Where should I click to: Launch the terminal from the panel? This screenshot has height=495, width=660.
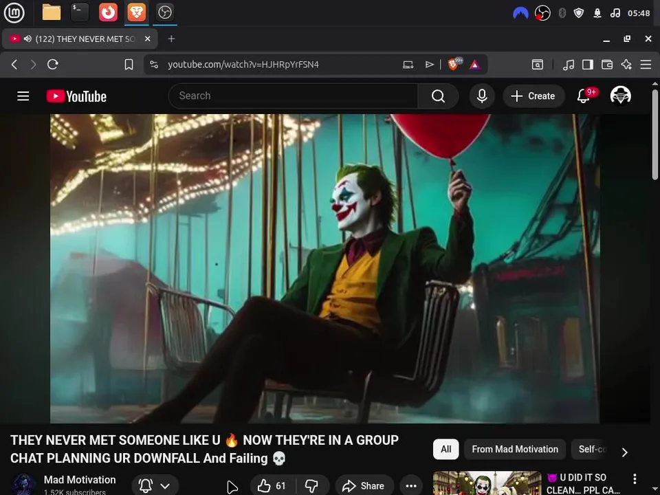(80, 12)
